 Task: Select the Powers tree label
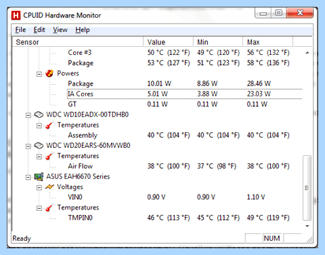[x=68, y=73]
